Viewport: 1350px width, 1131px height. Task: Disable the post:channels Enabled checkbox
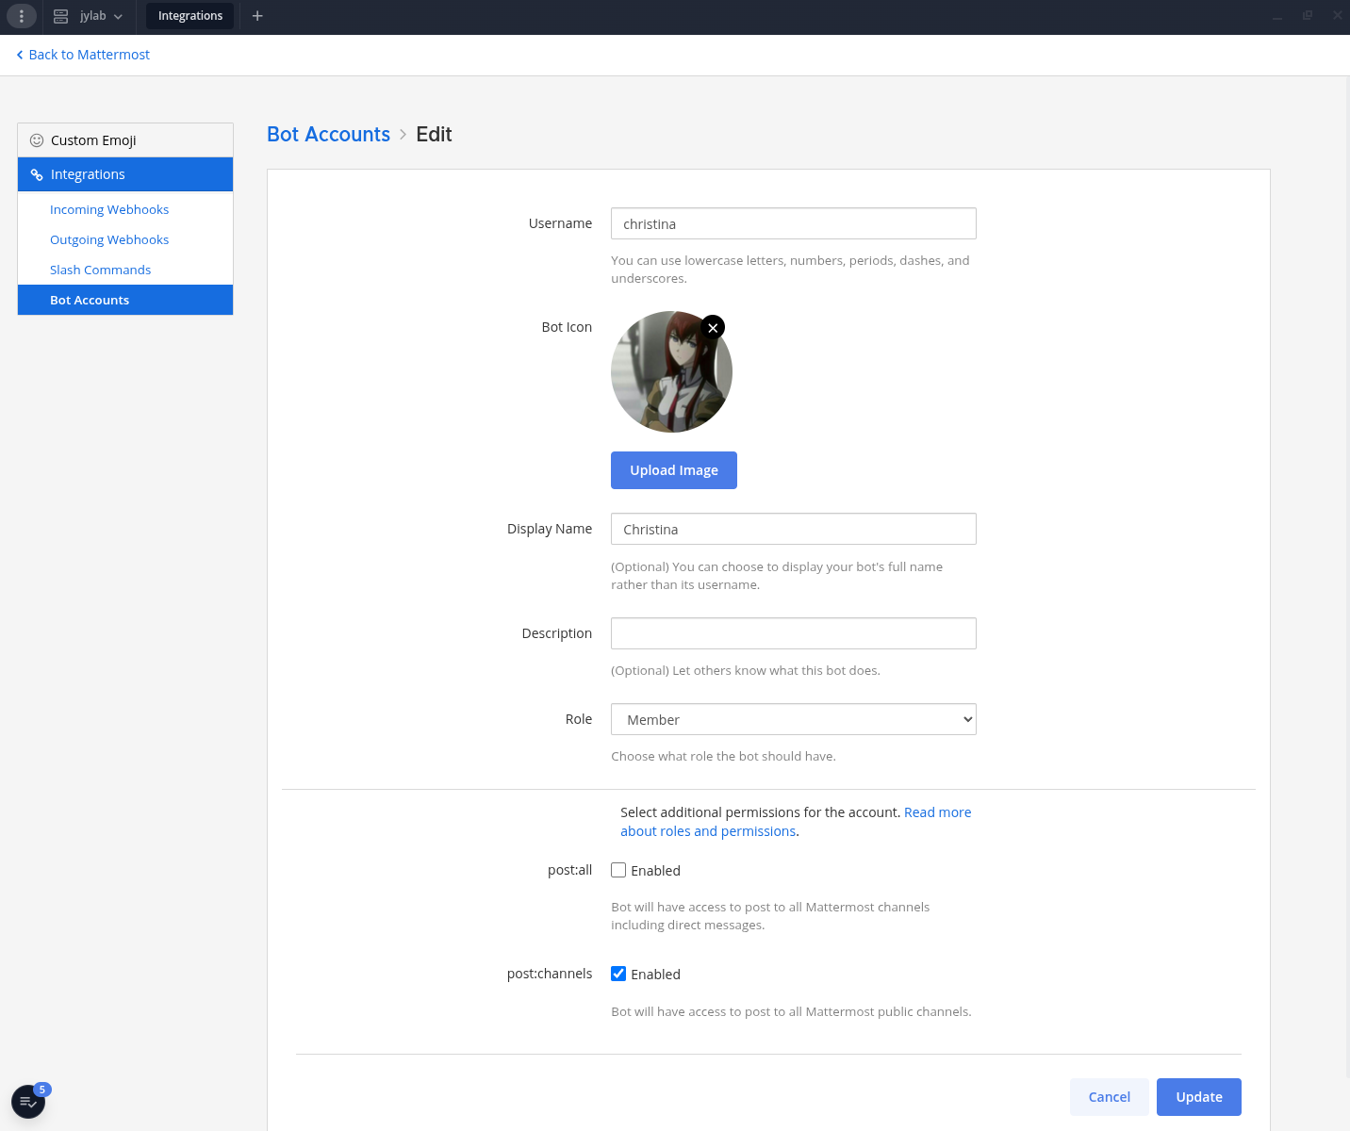click(618, 973)
